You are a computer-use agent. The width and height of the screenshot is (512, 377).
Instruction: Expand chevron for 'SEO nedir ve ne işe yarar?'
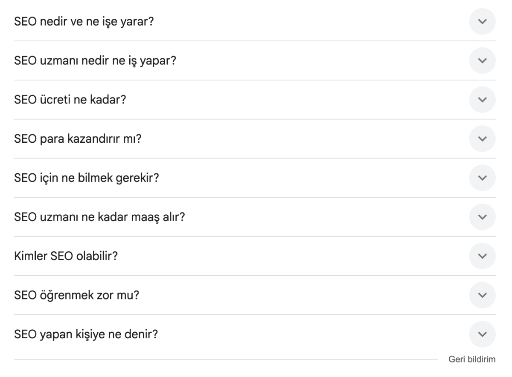pyautogui.click(x=483, y=21)
